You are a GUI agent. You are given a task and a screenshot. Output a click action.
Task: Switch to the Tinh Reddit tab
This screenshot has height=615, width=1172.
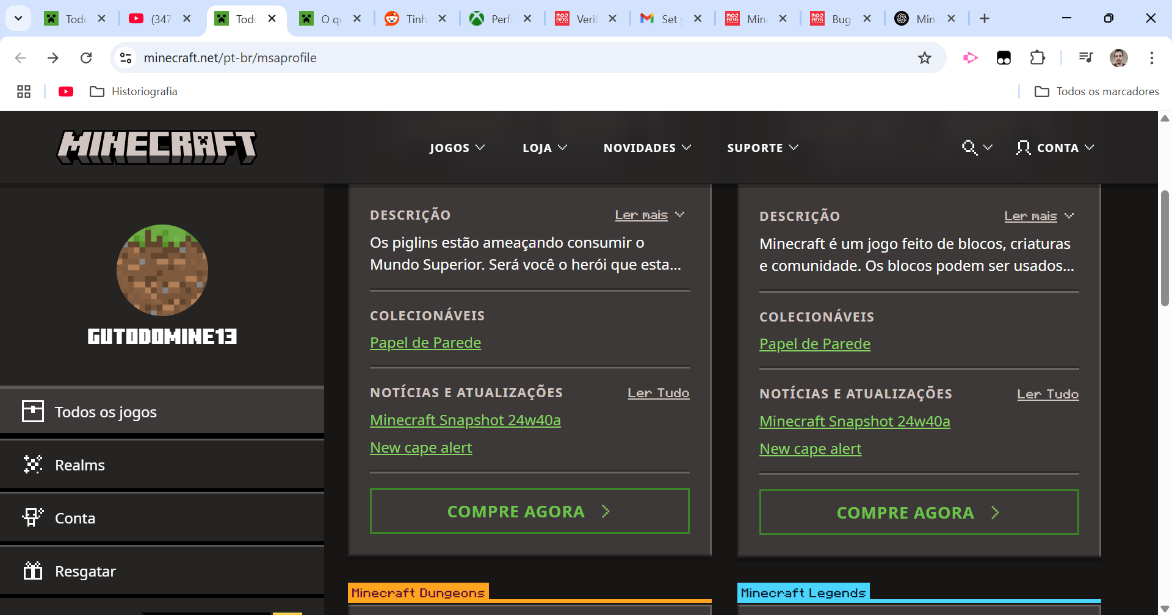point(407,19)
